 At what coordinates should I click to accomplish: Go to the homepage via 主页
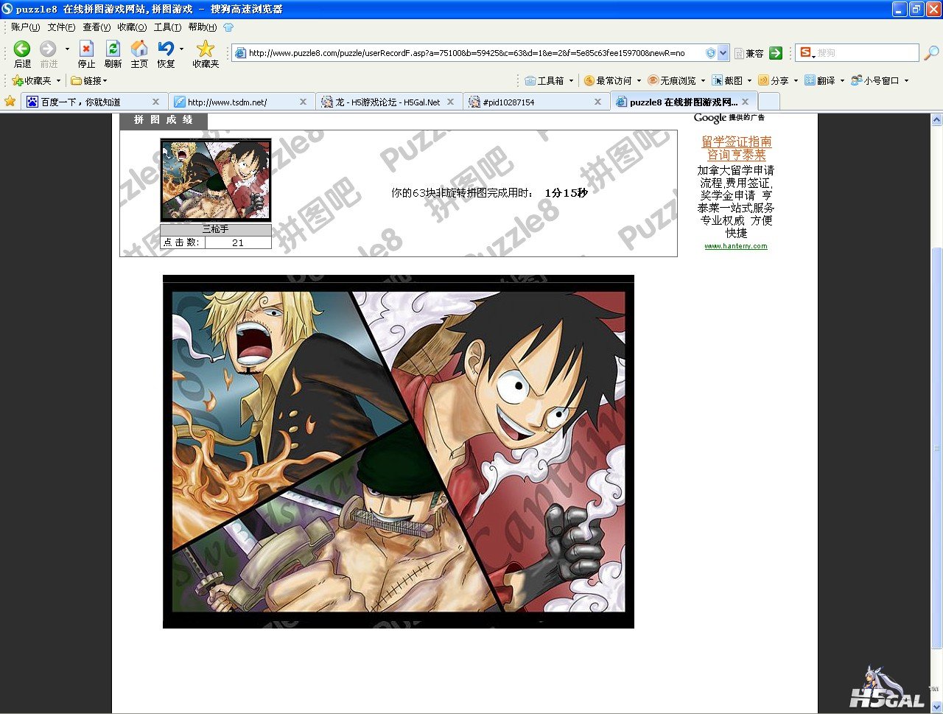pyautogui.click(x=139, y=54)
